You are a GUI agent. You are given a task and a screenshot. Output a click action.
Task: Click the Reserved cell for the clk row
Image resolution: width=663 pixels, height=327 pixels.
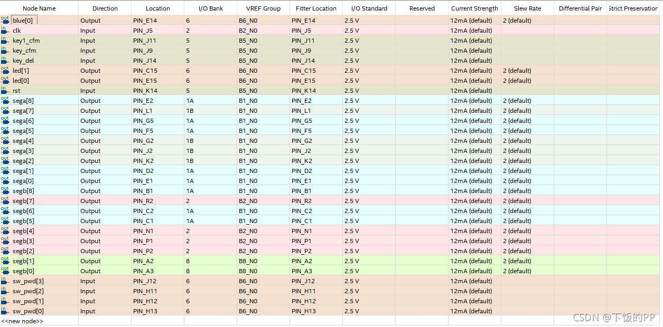(x=422, y=31)
